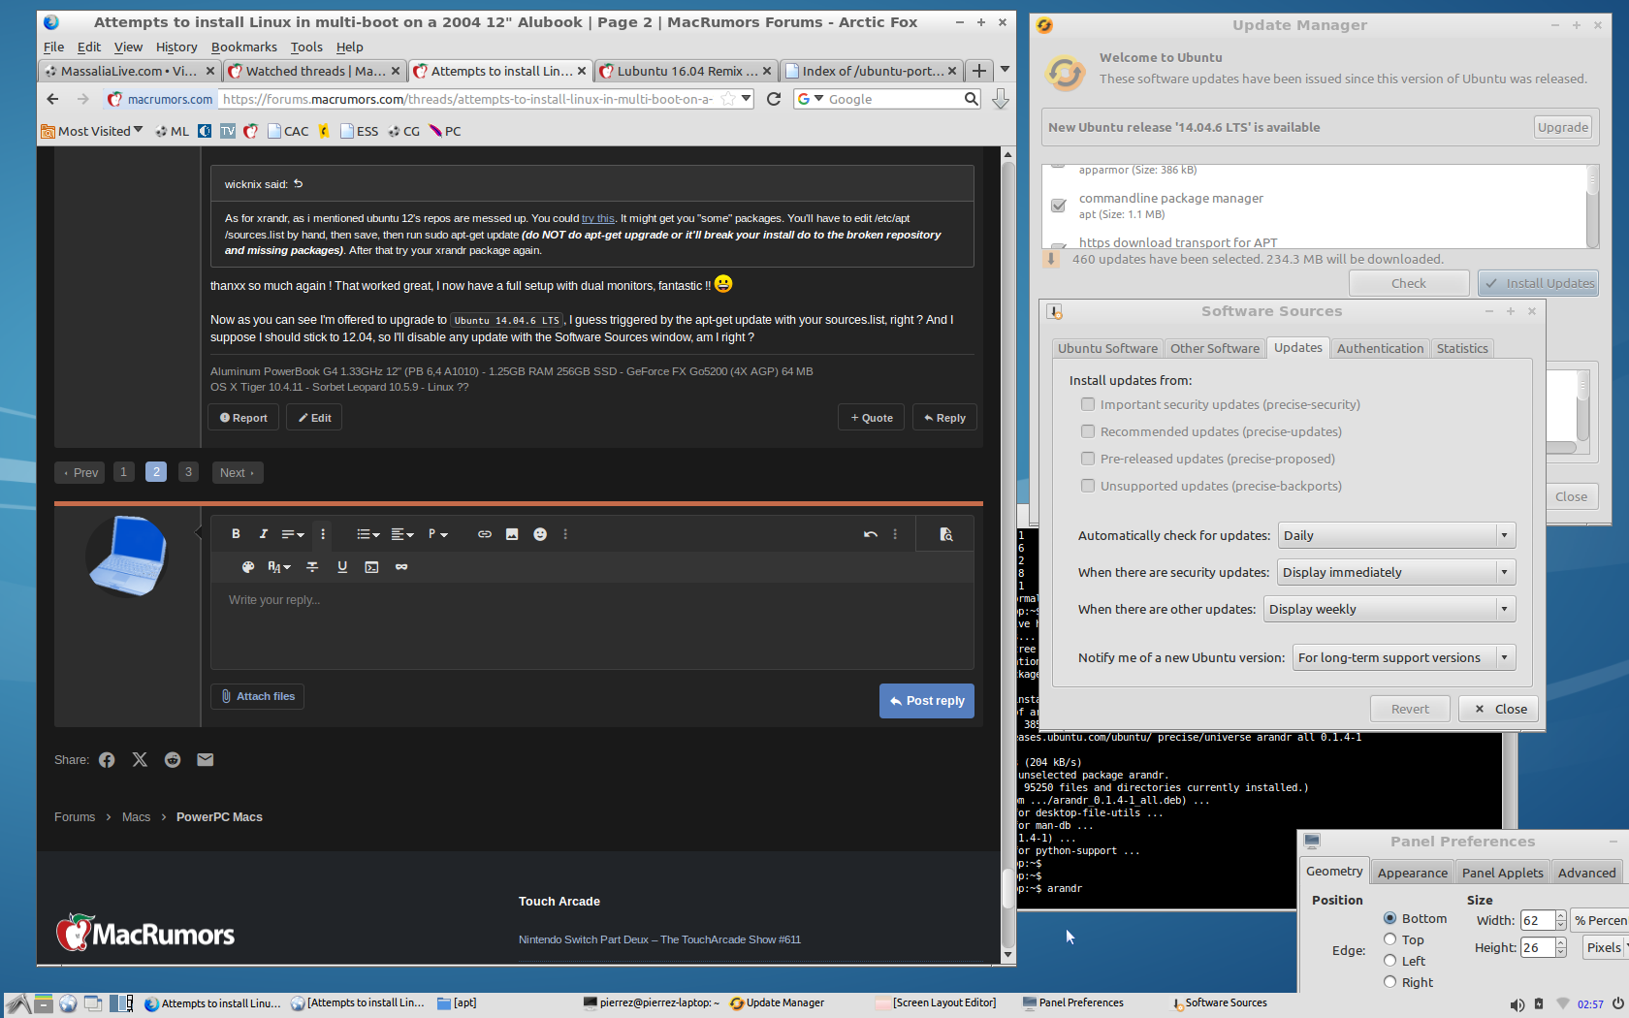Click the 'Write your reply...' text area

pyautogui.click(x=591, y=625)
